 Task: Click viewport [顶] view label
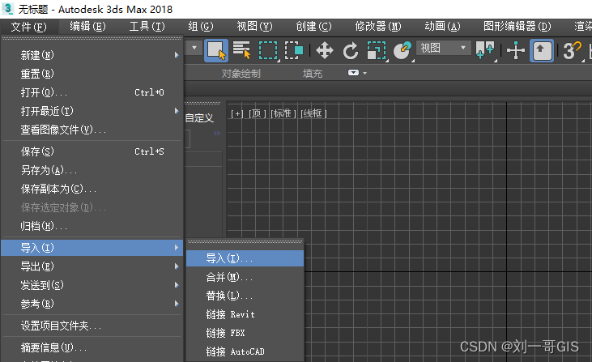click(257, 113)
